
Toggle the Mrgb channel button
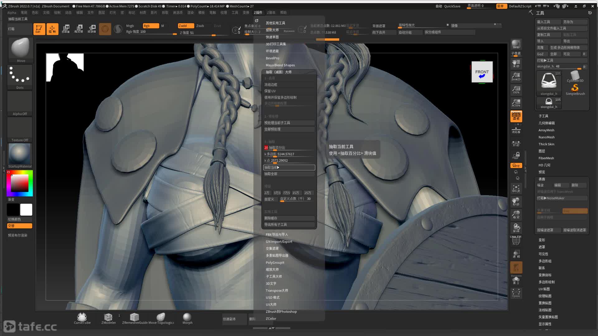[130, 26]
